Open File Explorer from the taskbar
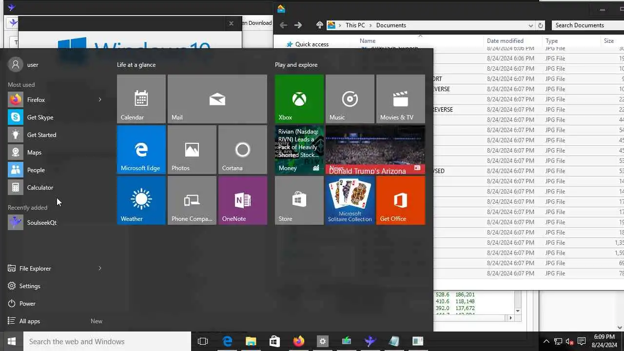Screen dimensions: 624x351 click(x=251, y=341)
